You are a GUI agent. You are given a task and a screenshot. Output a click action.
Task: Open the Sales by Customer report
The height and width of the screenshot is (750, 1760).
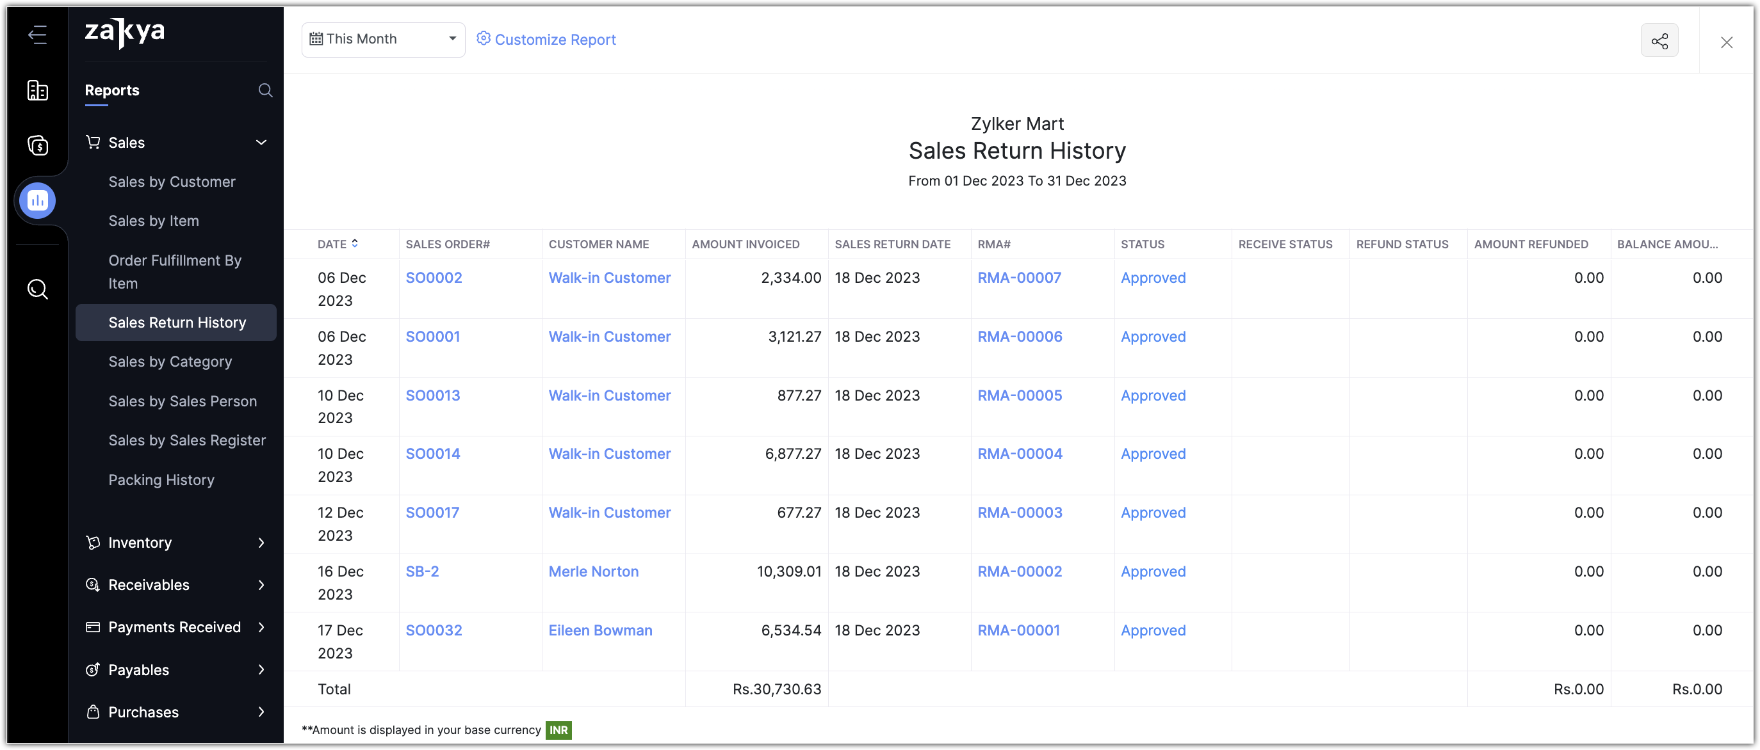click(x=172, y=182)
